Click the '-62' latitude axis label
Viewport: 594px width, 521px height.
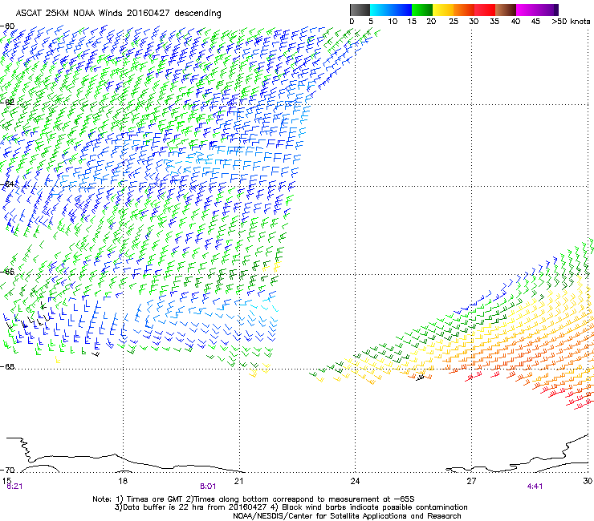pyautogui.click(x=8, y=102)
